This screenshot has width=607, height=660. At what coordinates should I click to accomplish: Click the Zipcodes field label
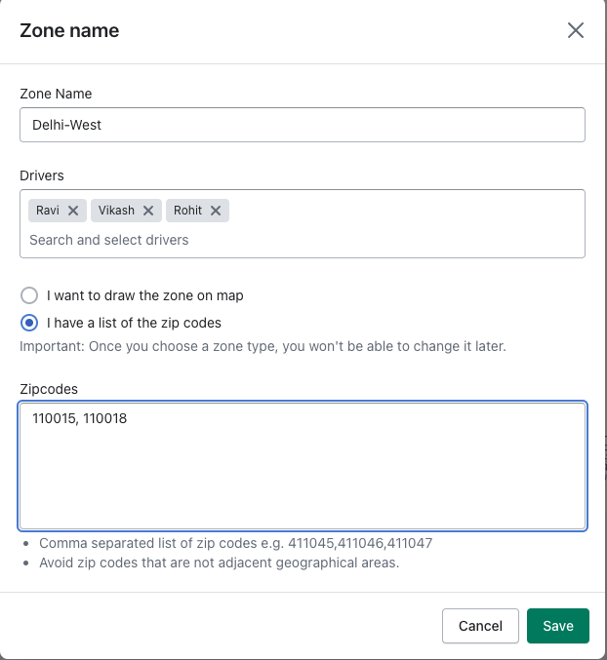click(x=49, y=389)
